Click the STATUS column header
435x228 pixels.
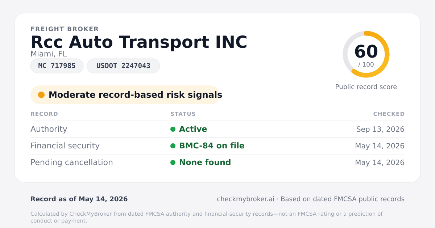point(183,114)
